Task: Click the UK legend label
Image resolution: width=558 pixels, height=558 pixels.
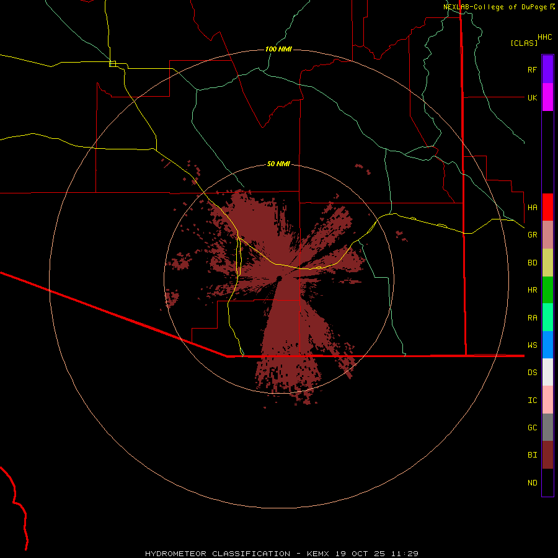Action: (x=532, y=97)
